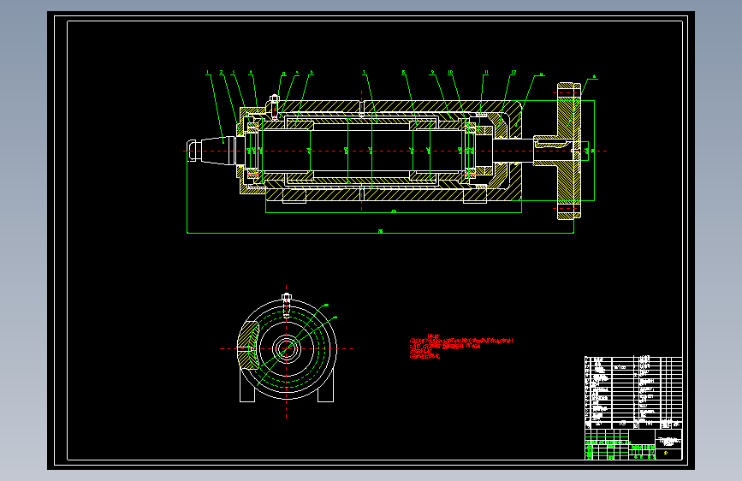Select part balloon number 2
This screenshot has width=742, height=481.
(x=221, y=73)
